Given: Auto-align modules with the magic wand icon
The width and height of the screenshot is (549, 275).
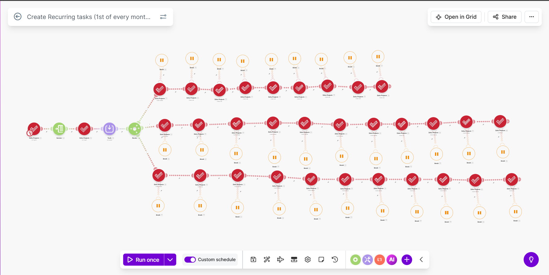Looking at the screenshot, I should point(267,260).
